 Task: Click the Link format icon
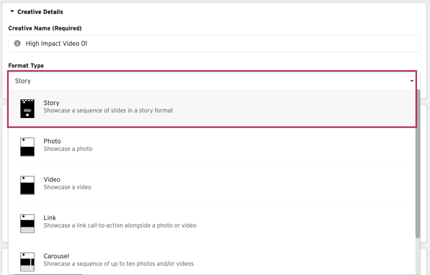tap(27, 223)
